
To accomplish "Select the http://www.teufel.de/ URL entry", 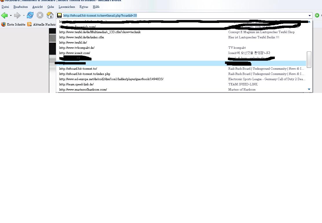I will tap(181, 43).
